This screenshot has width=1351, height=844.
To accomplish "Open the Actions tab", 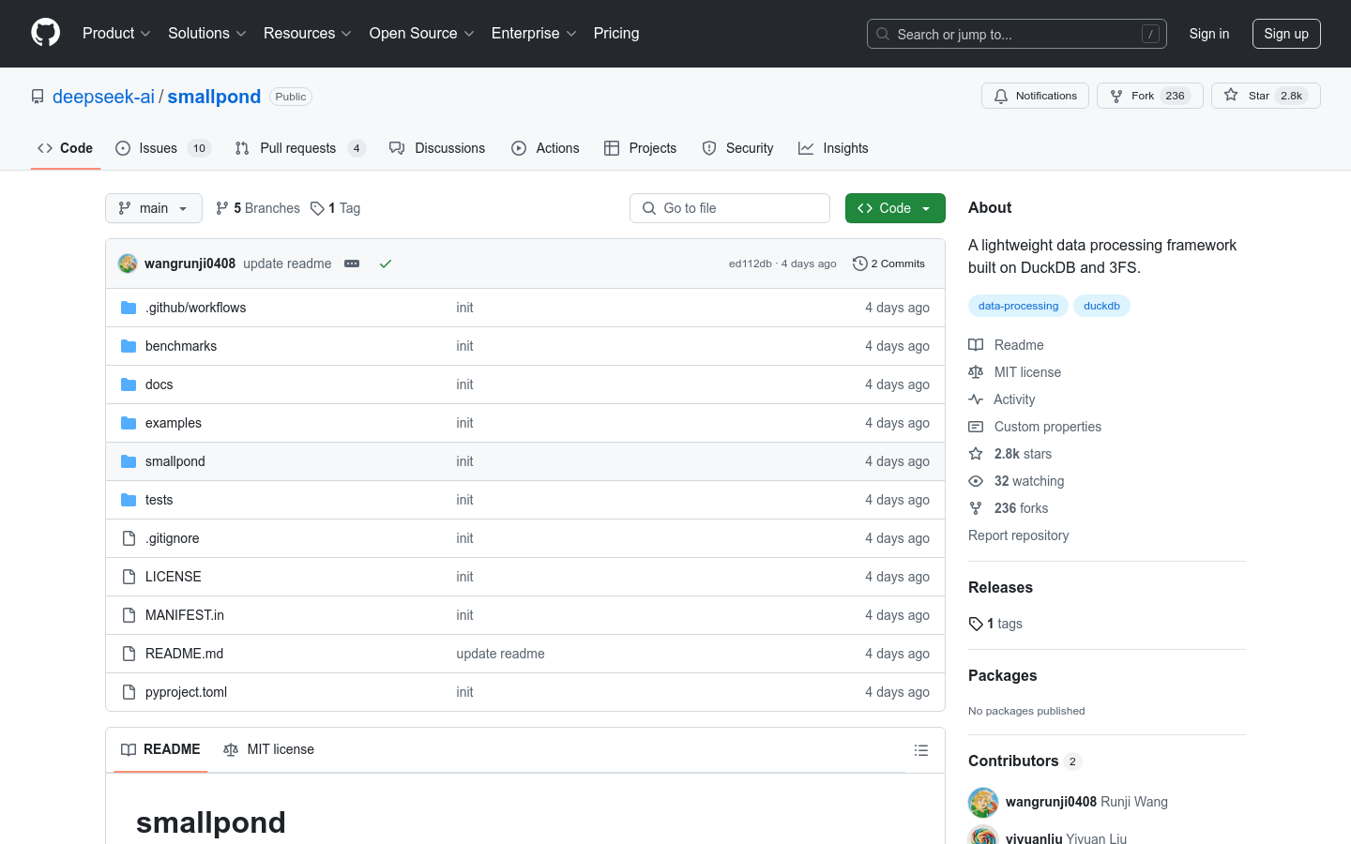I will (545, 148).
